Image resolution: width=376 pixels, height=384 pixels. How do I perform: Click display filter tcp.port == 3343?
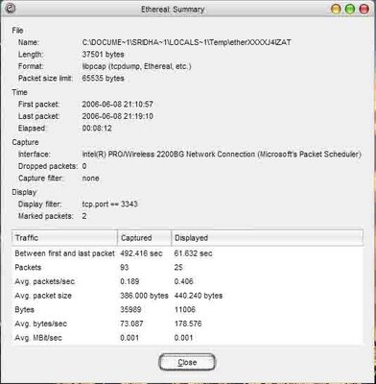[109, 204]
